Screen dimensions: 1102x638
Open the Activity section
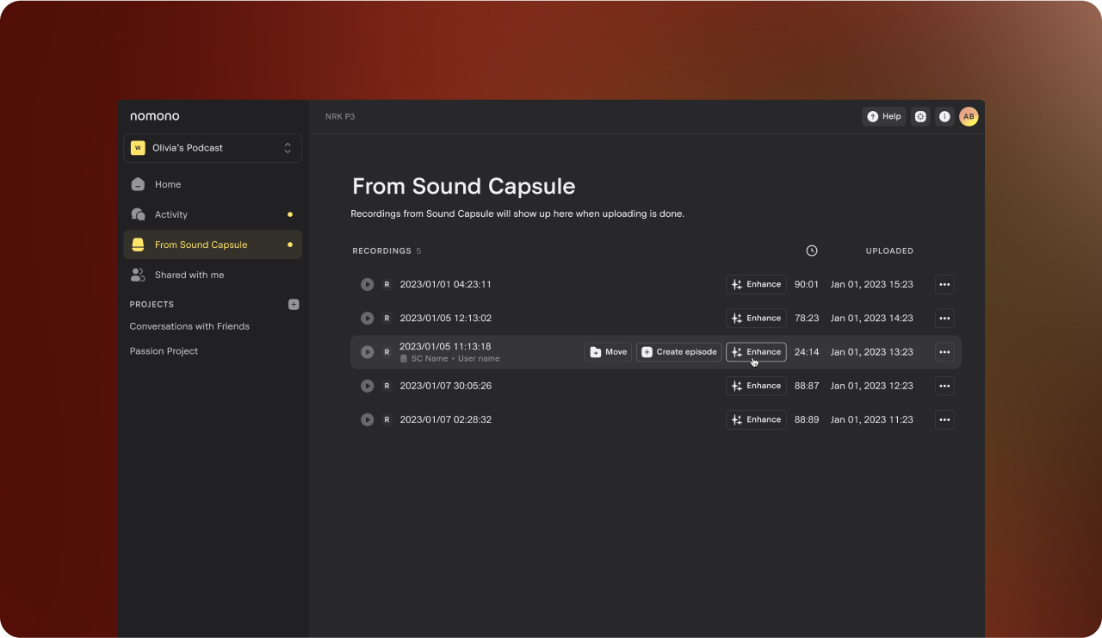[170, 214]
